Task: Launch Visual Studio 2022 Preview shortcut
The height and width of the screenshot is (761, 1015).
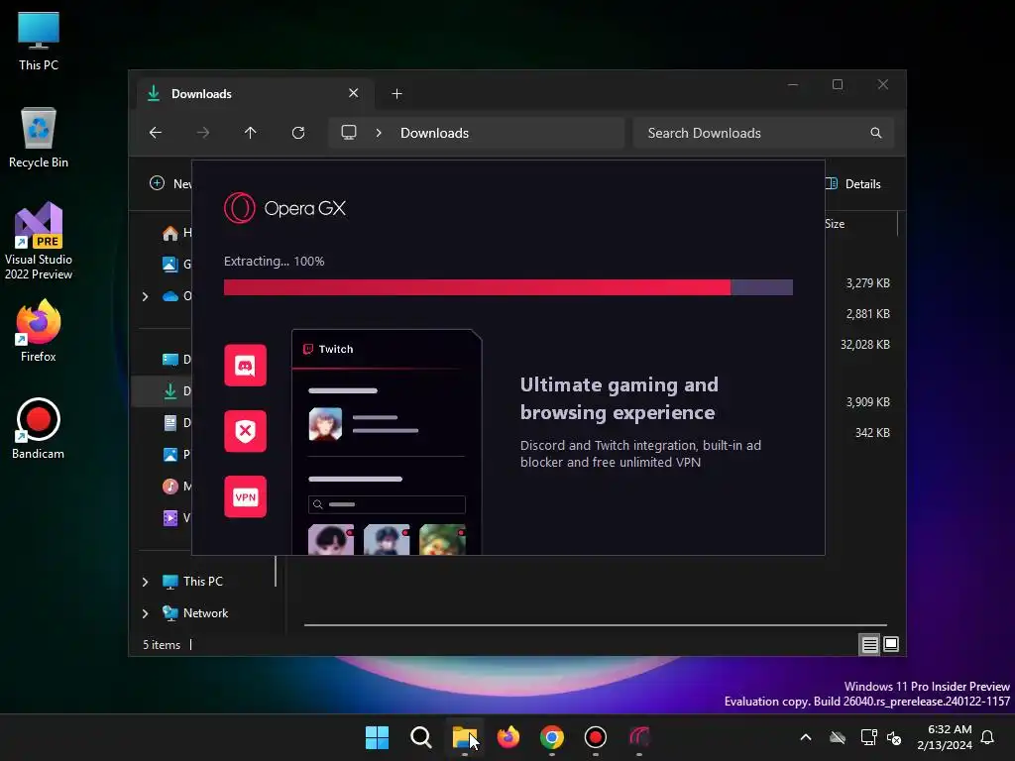Action: [x=39, y=241]
